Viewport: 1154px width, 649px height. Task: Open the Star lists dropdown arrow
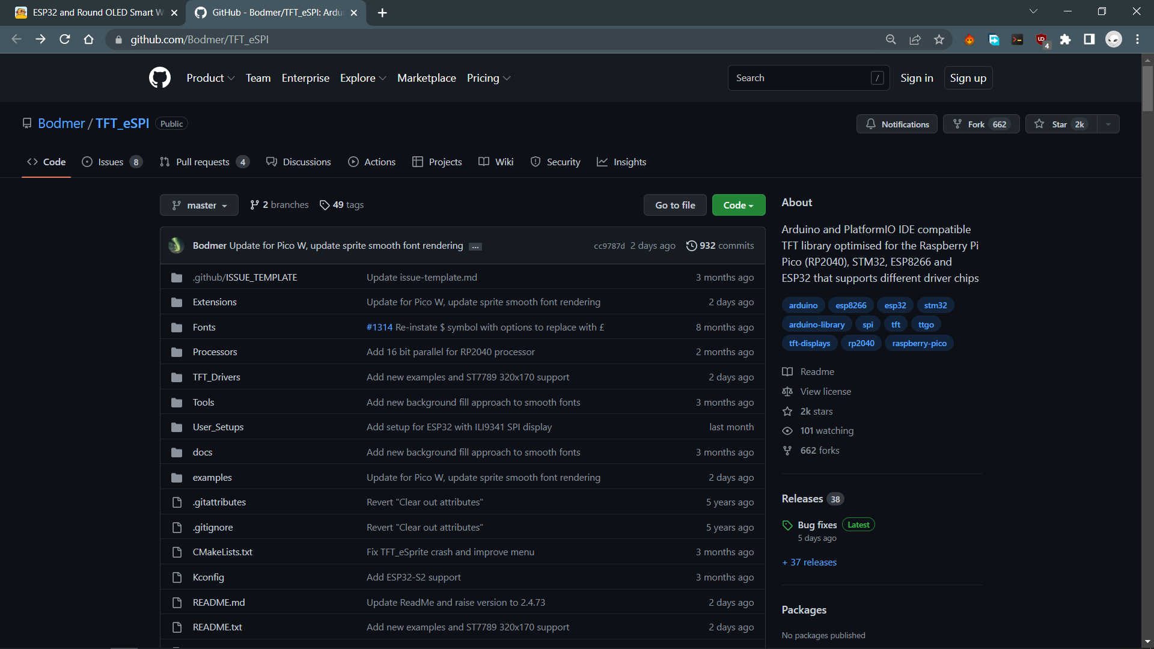pyautogui.click(x=1108, y=124)
